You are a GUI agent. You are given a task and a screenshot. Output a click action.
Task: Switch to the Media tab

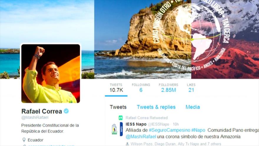point(192,107)
